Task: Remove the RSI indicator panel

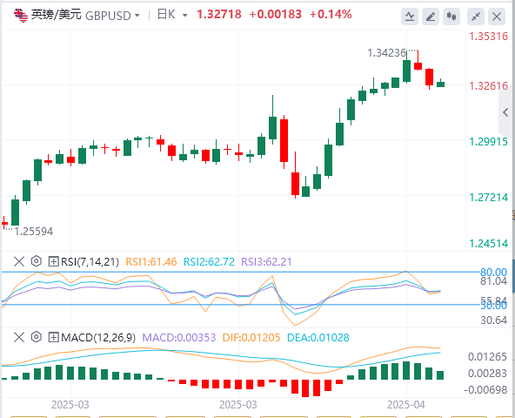Action: click(19, 262)
